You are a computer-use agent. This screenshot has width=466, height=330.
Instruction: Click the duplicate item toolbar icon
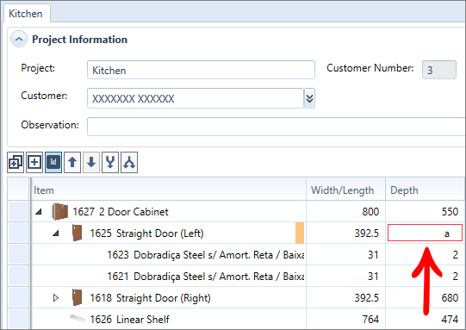pos(16,162)
